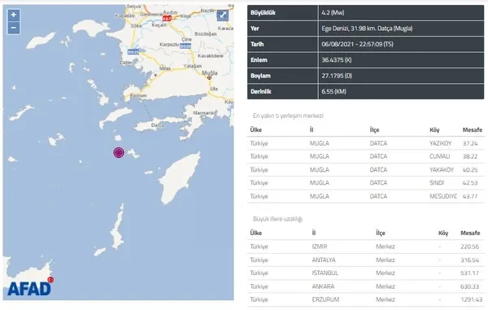Screen dimensions: 488x310
Task: Click the Kavaklıdere label on the map
Action: tap(211, 55)
